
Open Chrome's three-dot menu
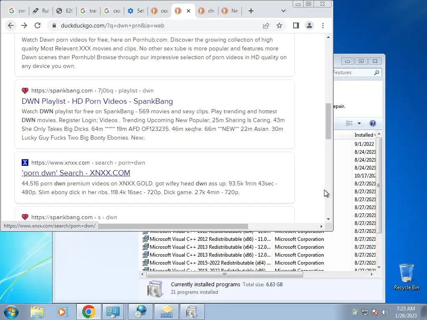point(323,25)
